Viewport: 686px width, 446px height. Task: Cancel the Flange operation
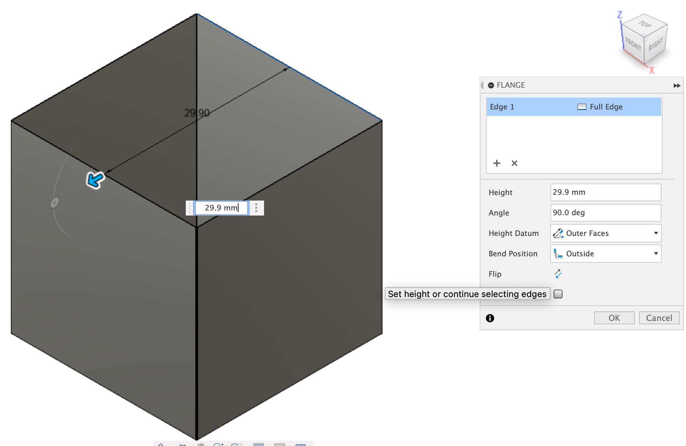pos(659,318)
